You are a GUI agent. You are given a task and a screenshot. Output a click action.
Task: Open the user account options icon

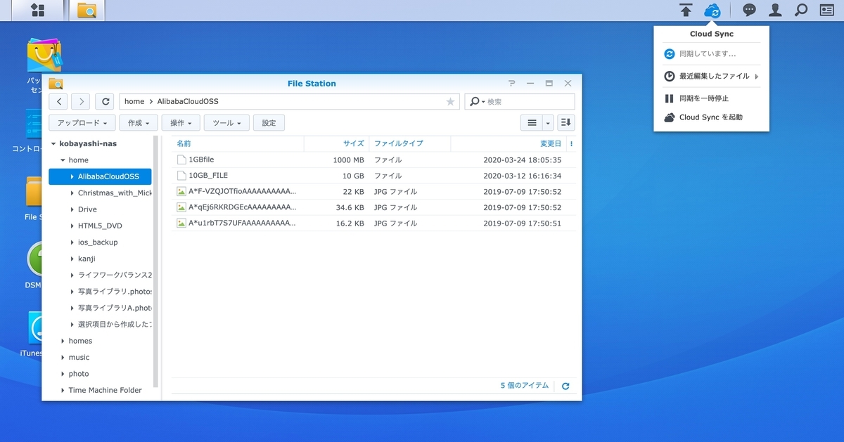pos(775,11)
